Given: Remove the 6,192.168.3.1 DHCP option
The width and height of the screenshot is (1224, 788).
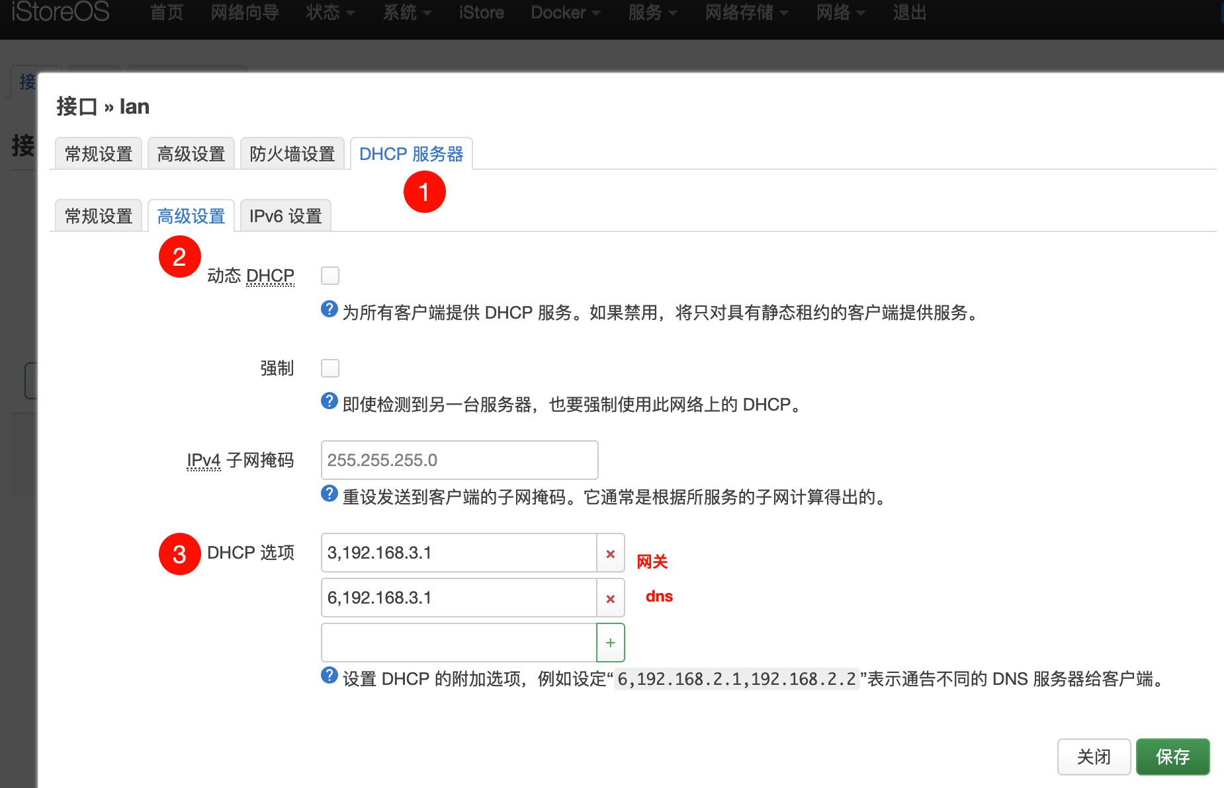Looking at the screenshot, I should [x=610, y=598].
